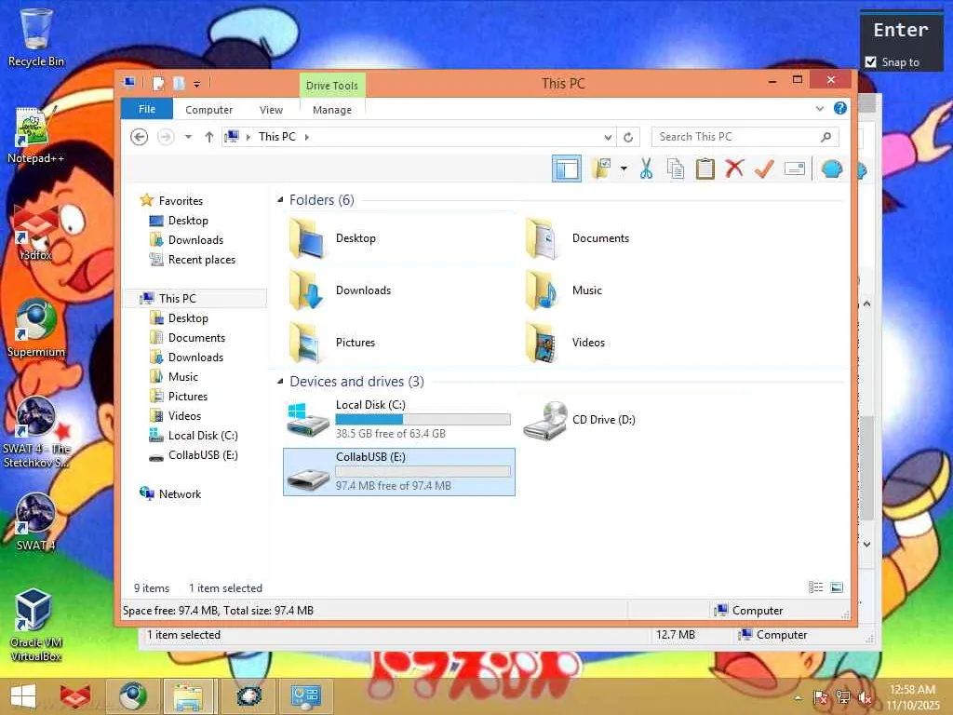Screen dimensions: 953x715
Task: Open Documents in navigation tree
Action: [x=196, y=337]
